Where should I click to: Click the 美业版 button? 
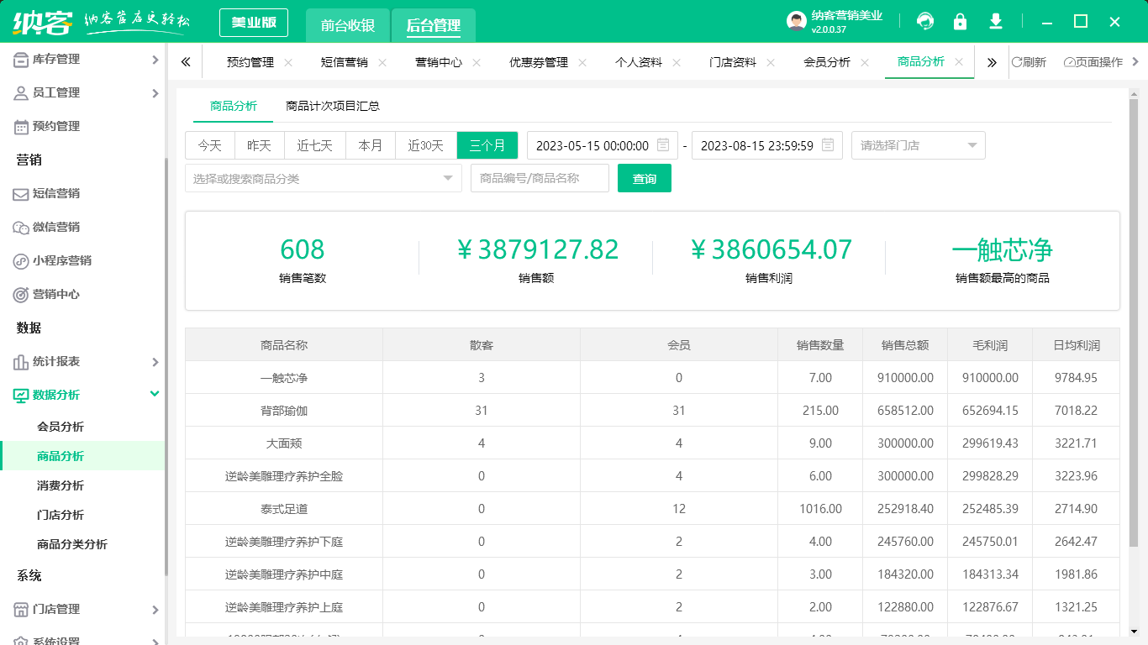coord(253,23)
